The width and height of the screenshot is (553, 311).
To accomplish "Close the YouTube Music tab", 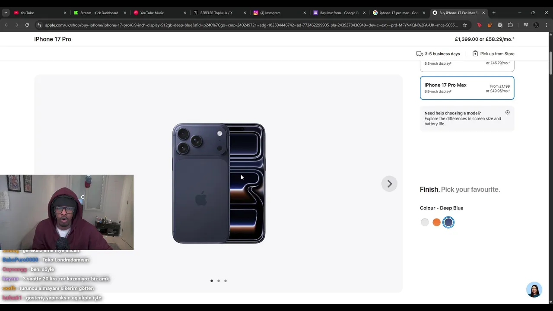I will coord(185,13).
